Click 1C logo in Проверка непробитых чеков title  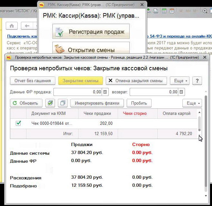[9, 57]
